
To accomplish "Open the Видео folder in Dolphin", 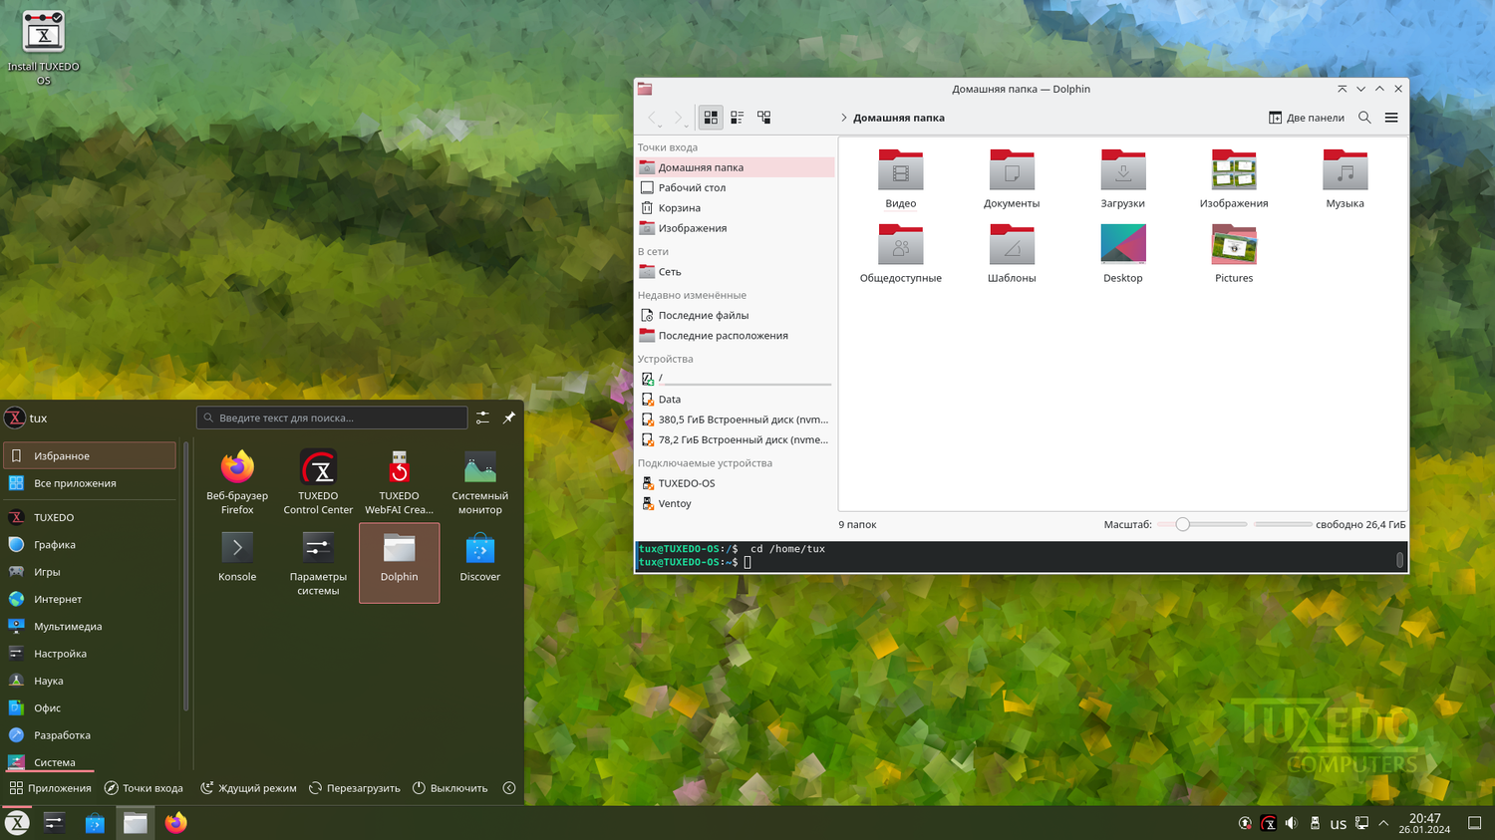I will [901, 178].
